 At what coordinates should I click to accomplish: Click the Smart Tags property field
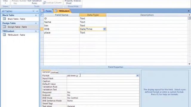(x=103, y=103)
